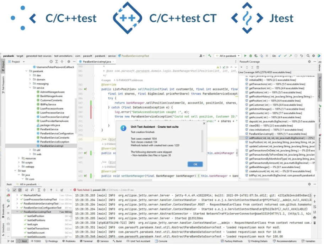Jump to previous failed test up arrow
The width and height of the screenshot is (324, 246).
point(51,190)
